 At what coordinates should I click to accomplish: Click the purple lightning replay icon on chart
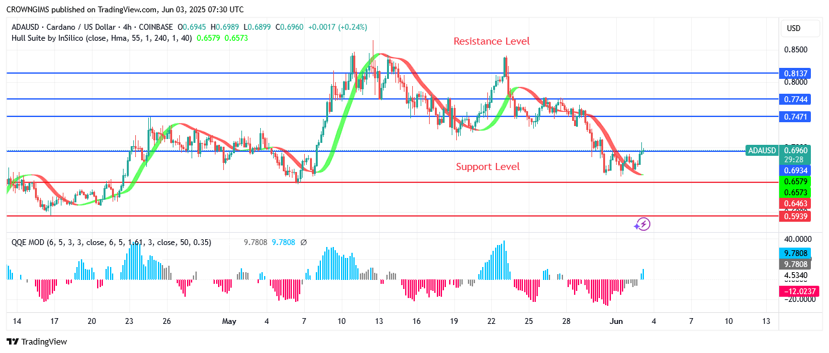[642, 224]
